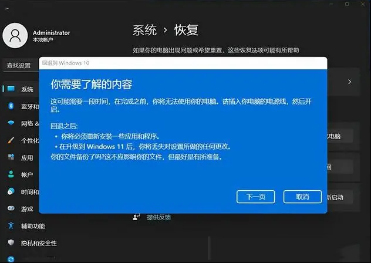Go to 系统 breadcrumb in header

click(144, 31)
